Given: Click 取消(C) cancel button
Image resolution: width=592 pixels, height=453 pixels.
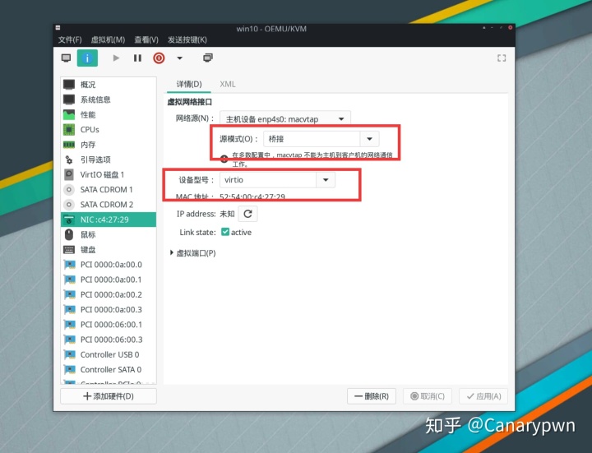Looking at the screenshot, I should [x=428, y=396].
